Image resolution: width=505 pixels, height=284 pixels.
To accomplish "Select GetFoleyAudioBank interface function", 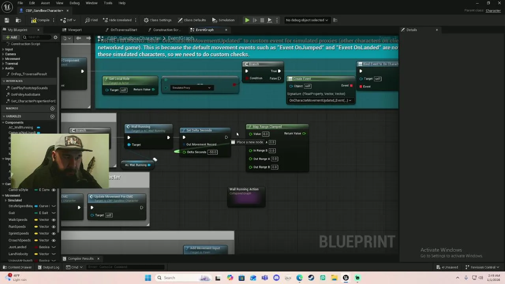I will pyautogui.click(x=26, y=95).
